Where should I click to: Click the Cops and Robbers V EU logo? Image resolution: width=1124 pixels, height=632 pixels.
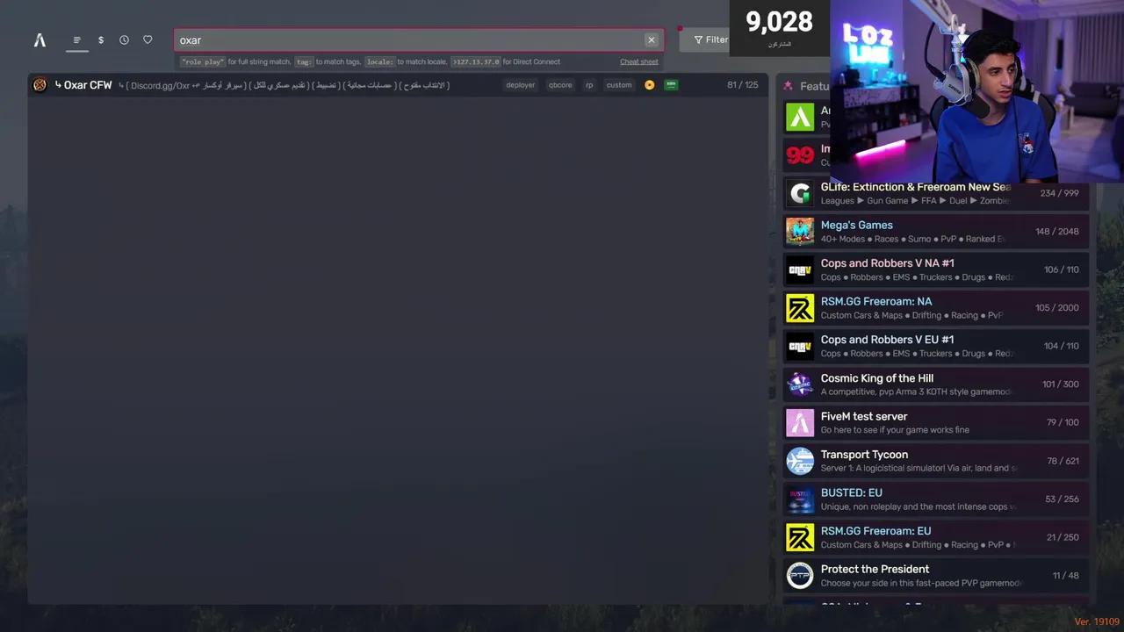[x=800, y=346]
